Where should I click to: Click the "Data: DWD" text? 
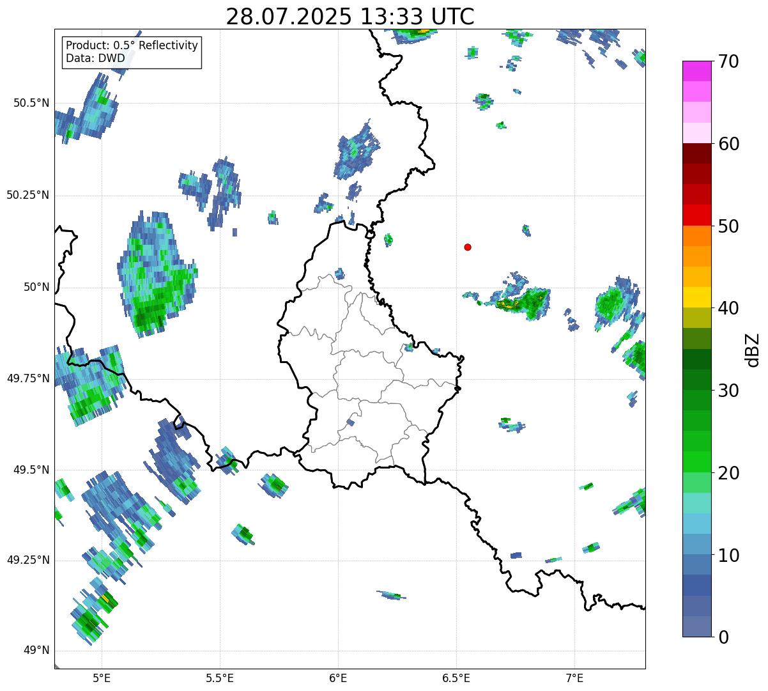coord(95,58)
